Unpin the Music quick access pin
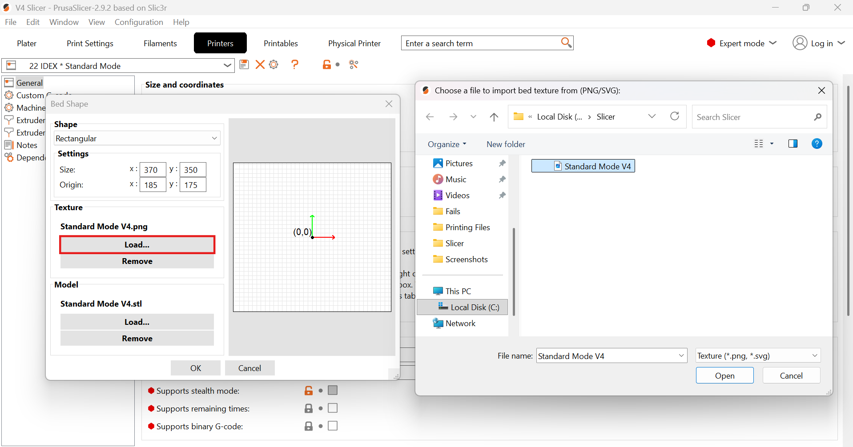Image resolution: width=853 pixels, height=447 pixels. (x=502, y=180)
